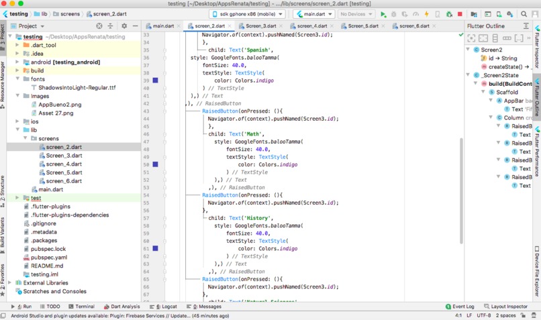
Task: Toggle the Resource Manager side tab
Action: pos(3,85)
